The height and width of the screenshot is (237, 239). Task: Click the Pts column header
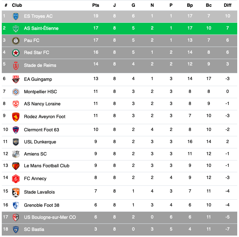point(96,5)
